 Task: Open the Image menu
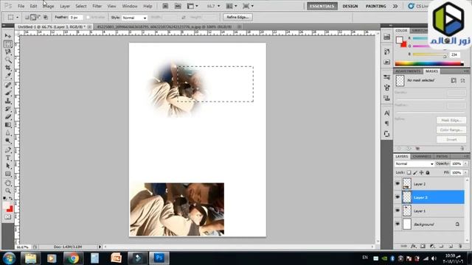point(48,6)
